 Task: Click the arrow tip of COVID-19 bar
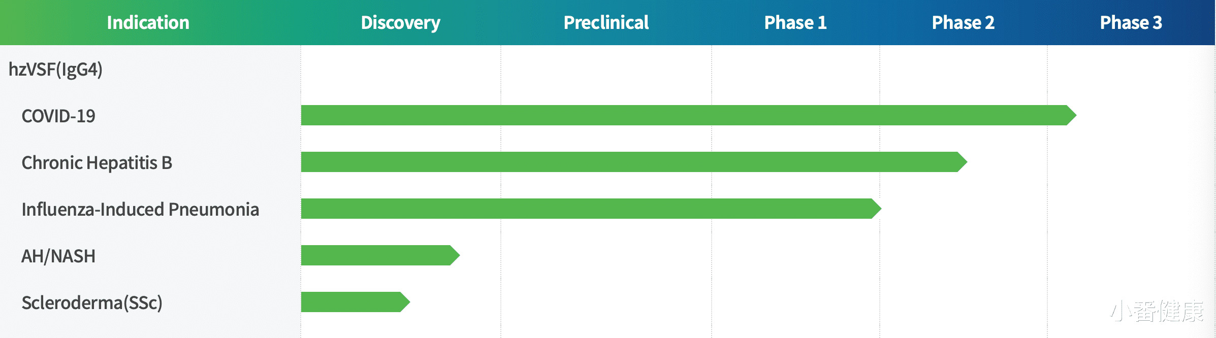1071,115
